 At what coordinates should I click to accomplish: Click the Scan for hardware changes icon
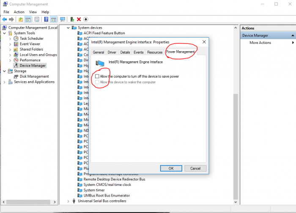click(x=63, y=19)
